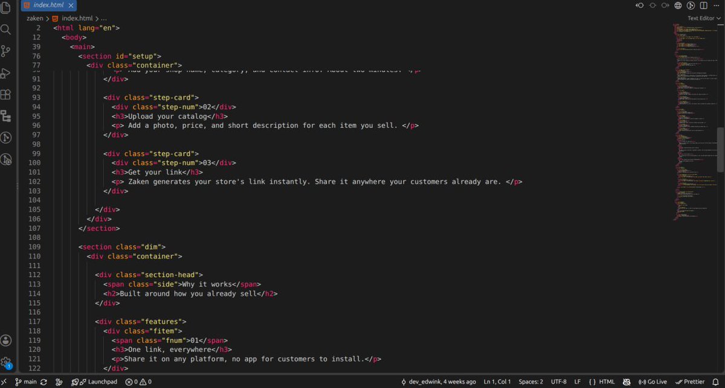Open the Search panel in activity bar
The height and width of the screenshot is (388, 725).
coord(6,29)
